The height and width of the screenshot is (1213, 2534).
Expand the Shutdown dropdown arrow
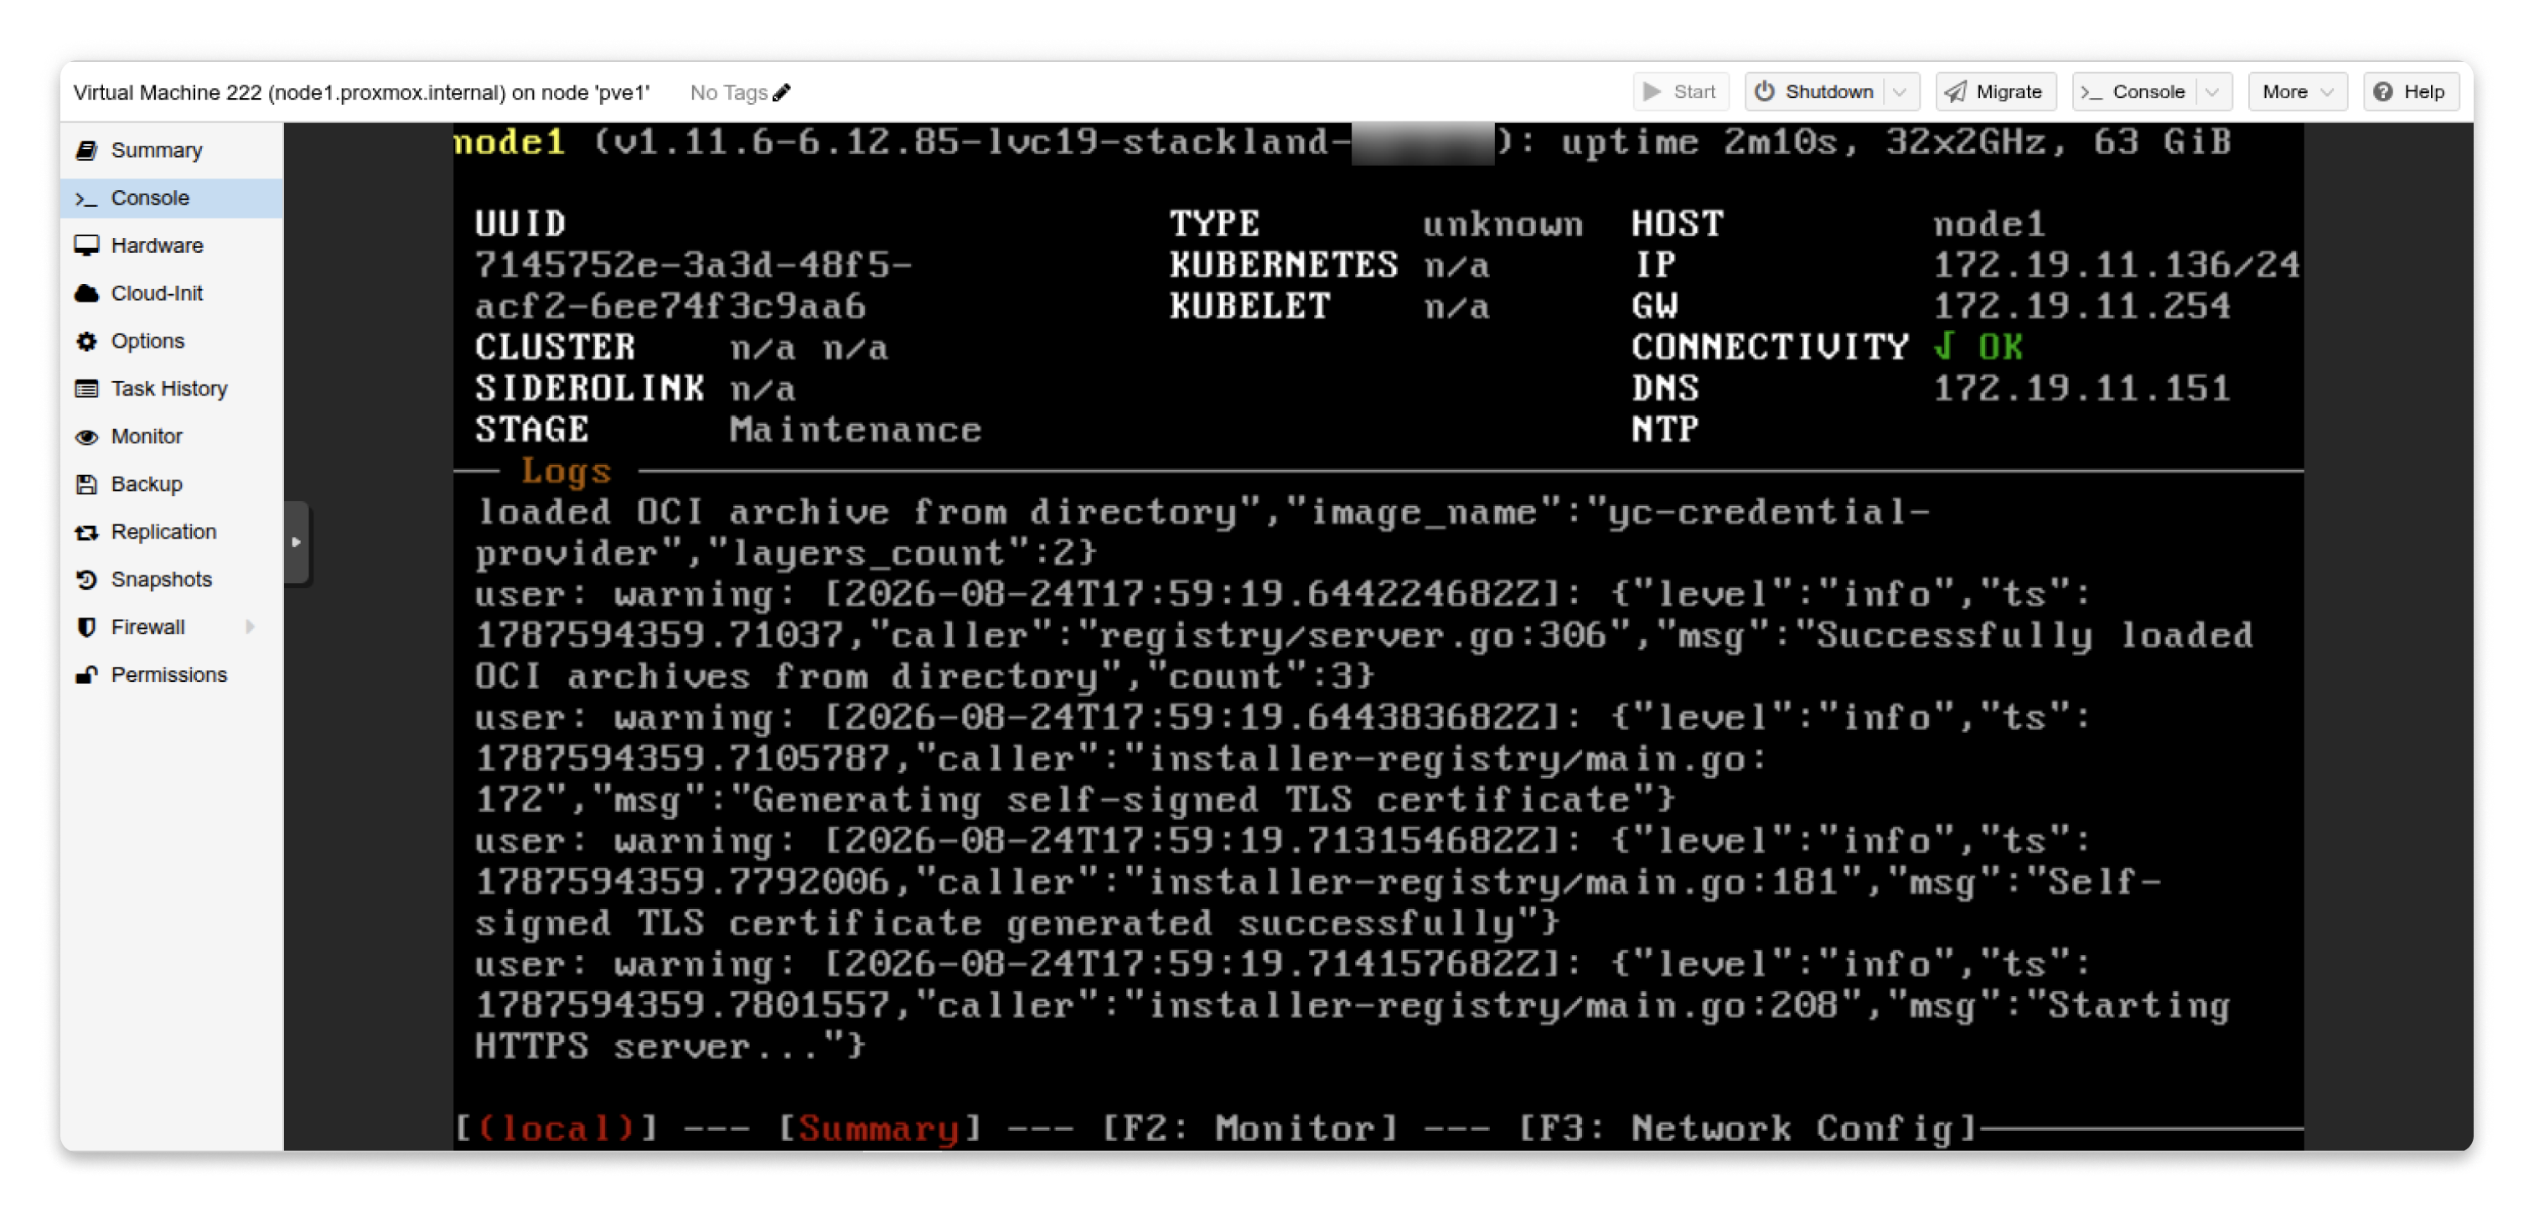(1900, 91)
